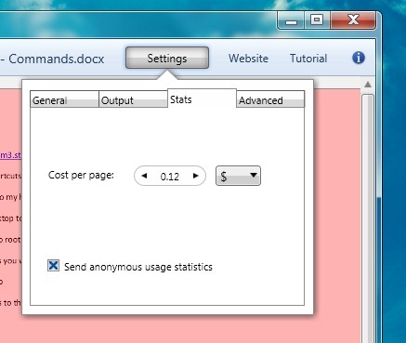Viewport: 406px width, 343px height.
Task: Increase cost per page with right arrow
Action: [x=195, y=176]
